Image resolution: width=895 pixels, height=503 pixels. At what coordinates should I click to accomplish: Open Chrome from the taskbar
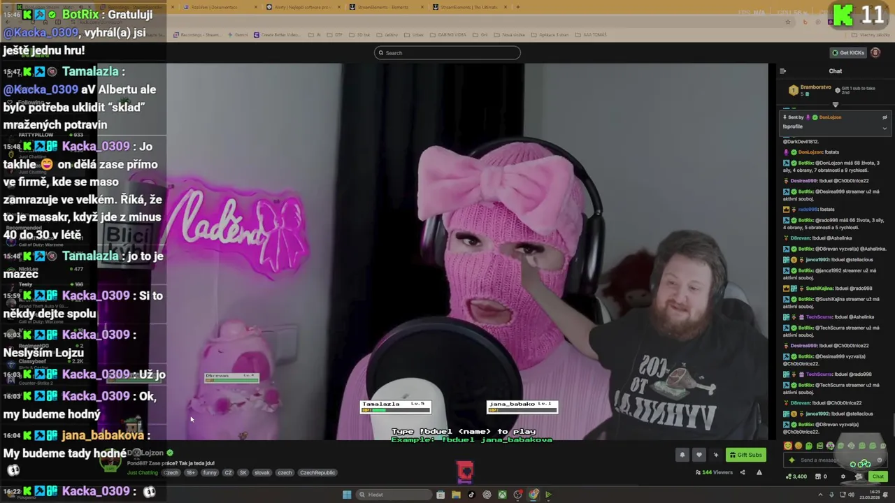tap(533, 495)
